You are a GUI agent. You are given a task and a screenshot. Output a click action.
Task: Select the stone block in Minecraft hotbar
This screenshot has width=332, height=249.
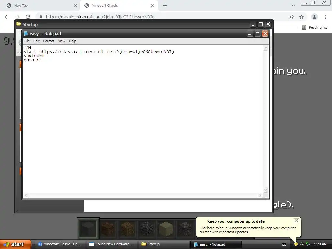88,229
